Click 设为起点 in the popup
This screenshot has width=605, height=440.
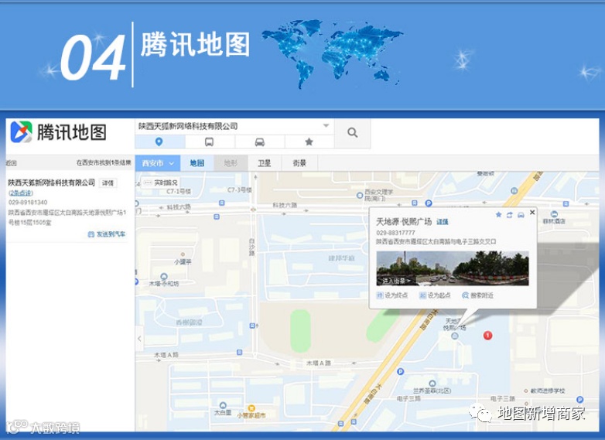439,295
